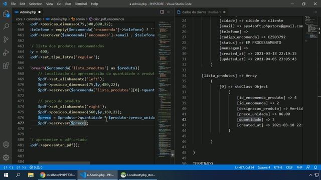The width and height of the screenshot is (321, 180).
Task: Click line number 42 in right editor gutter
Action: pos(184,119)
